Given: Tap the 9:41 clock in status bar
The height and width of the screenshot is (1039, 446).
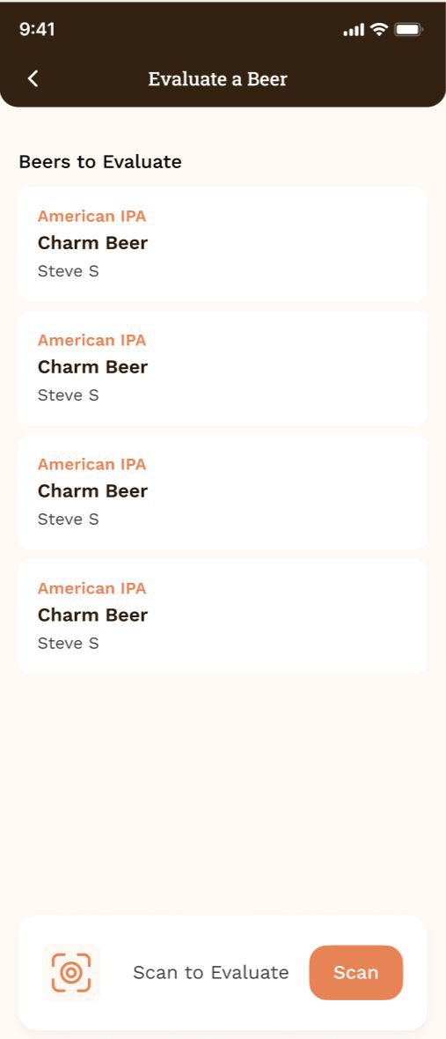Looking at the screenshot, I should click(x=37, y=29).
